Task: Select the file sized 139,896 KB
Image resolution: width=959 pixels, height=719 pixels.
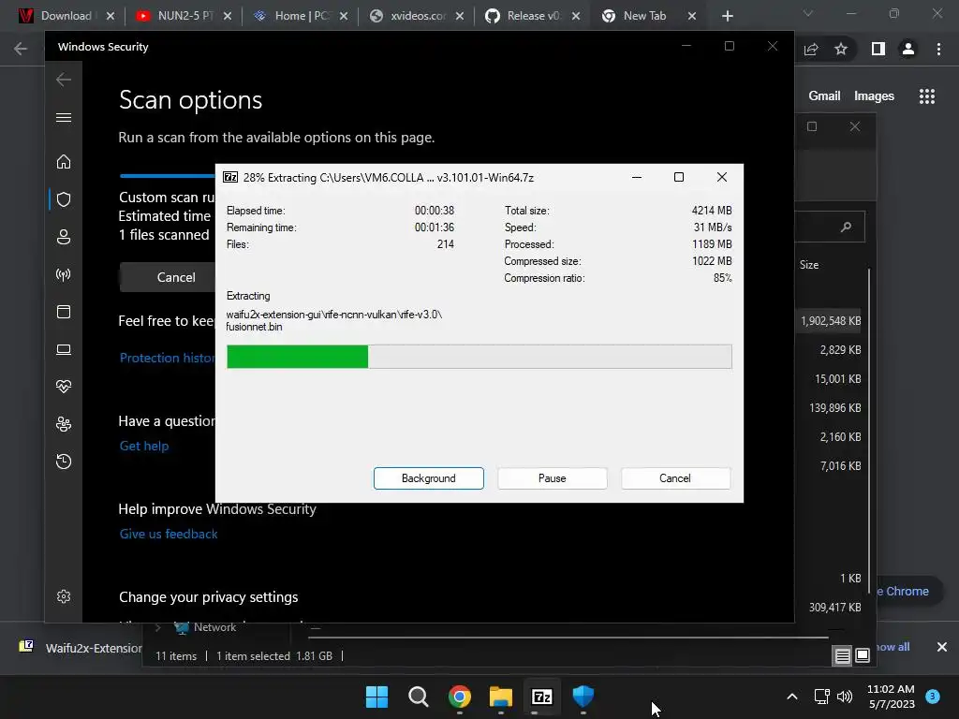Action: click(834, 408)
